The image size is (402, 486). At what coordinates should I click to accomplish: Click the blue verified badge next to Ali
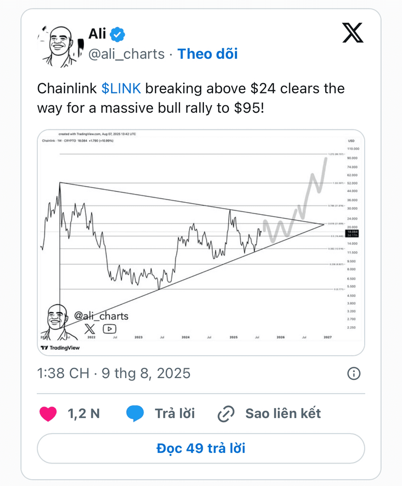[117, 35]
